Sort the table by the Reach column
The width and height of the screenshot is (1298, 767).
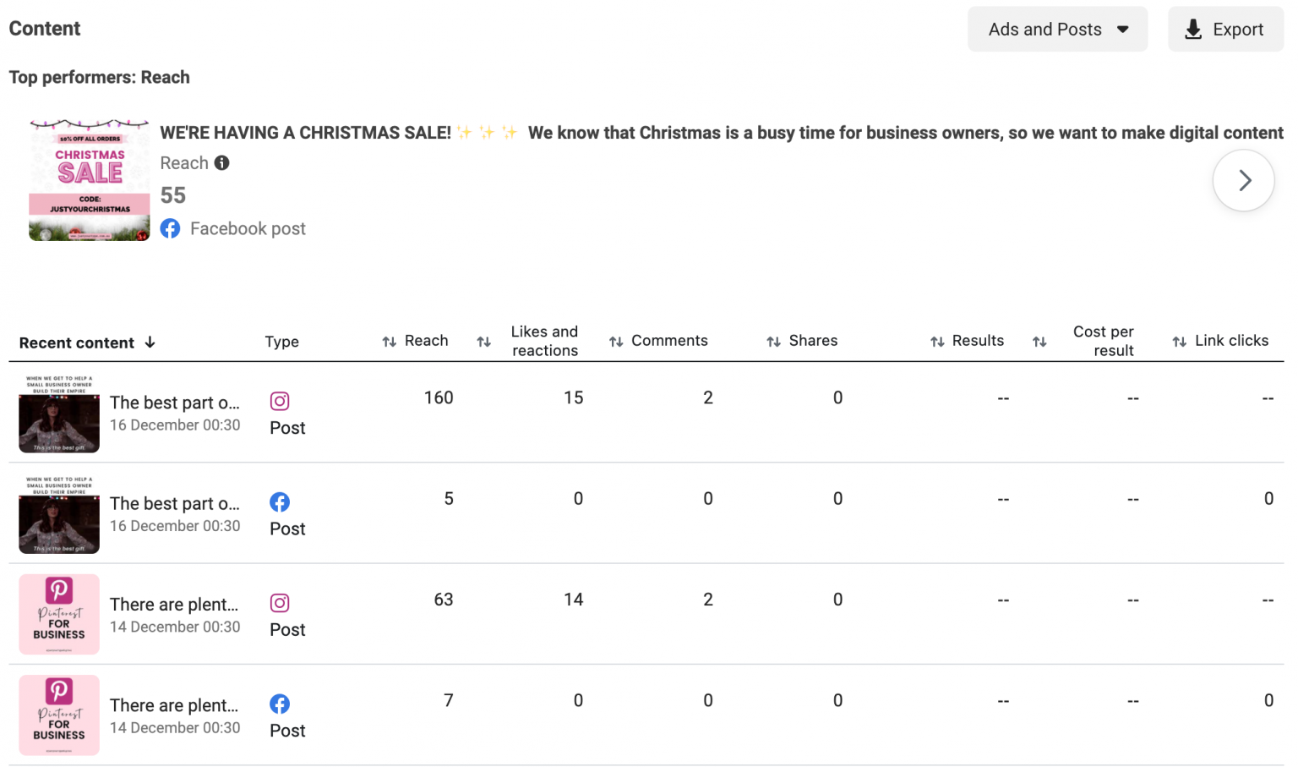point(389,341)
